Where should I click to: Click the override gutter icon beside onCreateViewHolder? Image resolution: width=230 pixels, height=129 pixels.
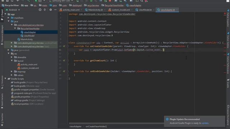pos(64,46)
